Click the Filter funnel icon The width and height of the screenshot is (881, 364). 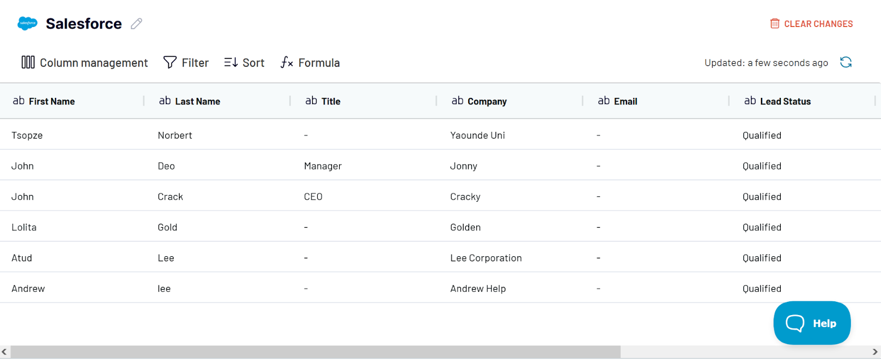tap(170, 62)
